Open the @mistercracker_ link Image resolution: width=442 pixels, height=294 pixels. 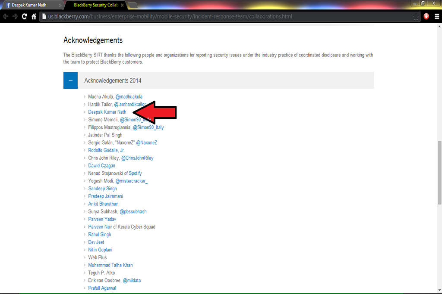[131, 181]
